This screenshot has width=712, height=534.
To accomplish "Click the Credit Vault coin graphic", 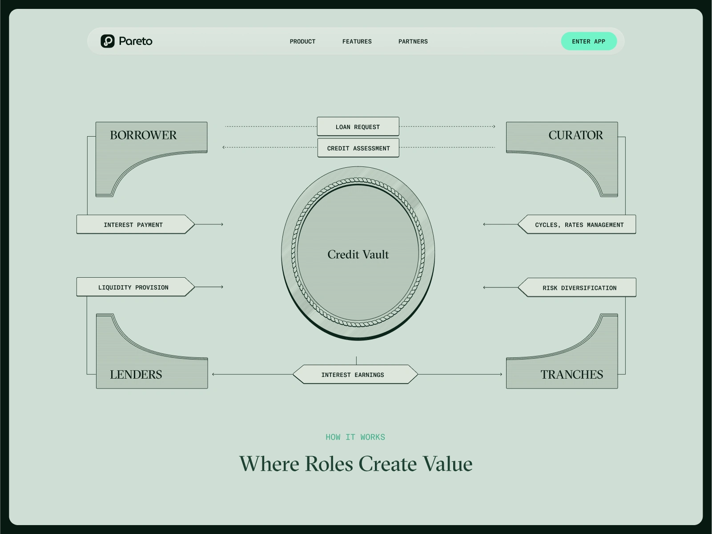I will (358, 254).
